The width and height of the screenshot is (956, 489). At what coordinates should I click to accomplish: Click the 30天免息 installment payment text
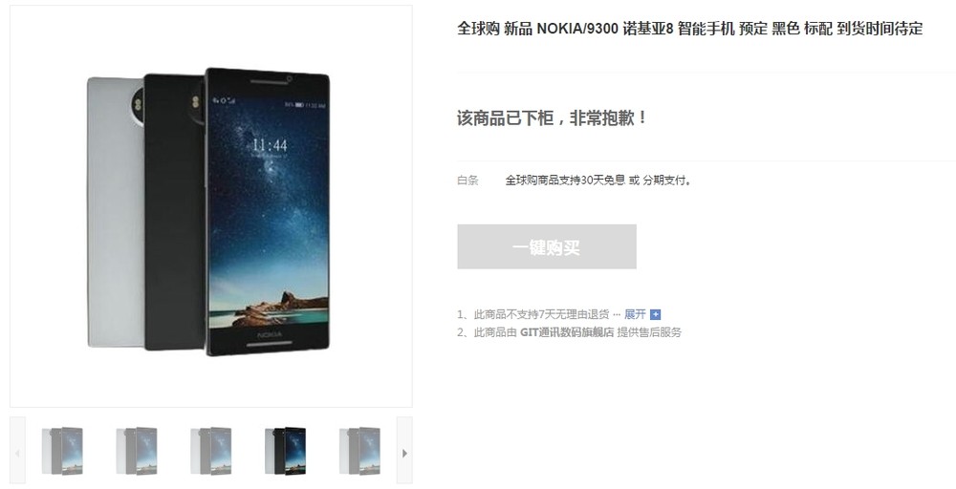598,181
